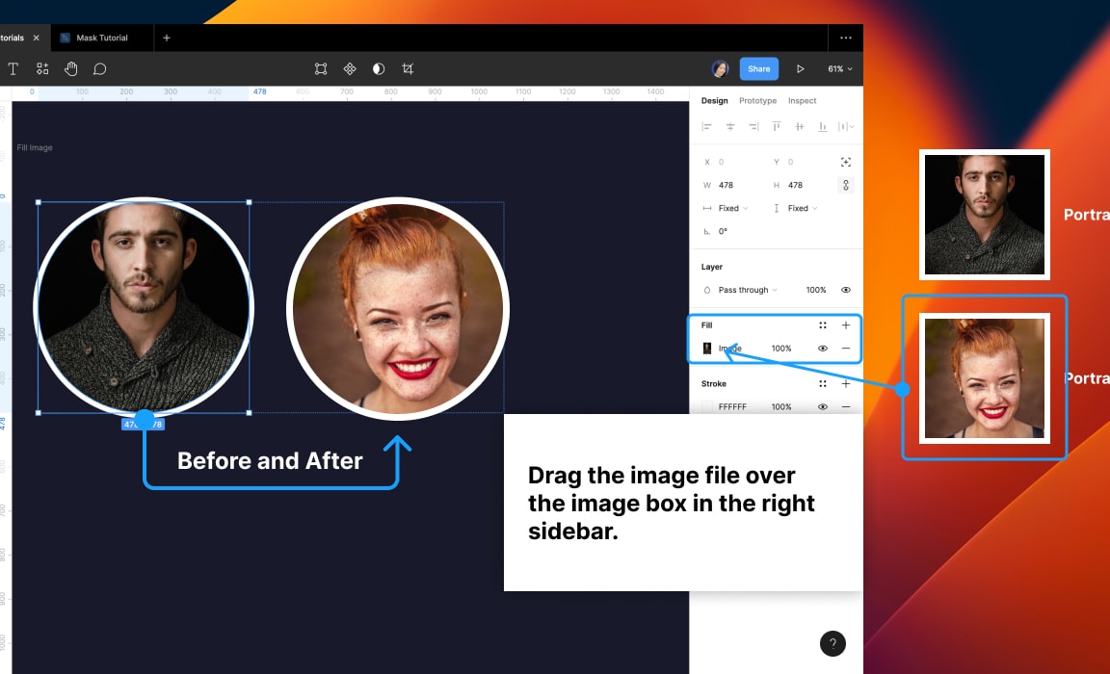
Task: Click the Share button
Action: (759, 68)
